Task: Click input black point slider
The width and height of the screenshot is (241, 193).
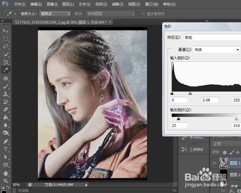Action: [172, 93]
